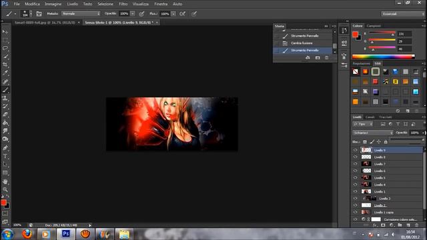Open the Immagine menu

coord(53,4)
